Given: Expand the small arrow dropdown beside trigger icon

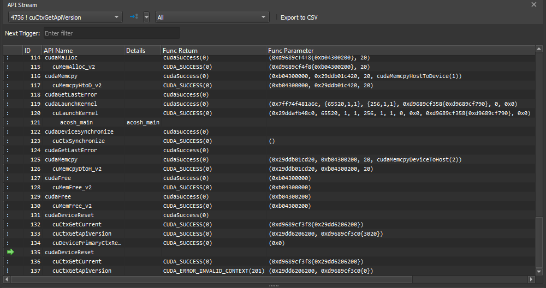Looking at the screenshot, I should [x=146, y=17].
